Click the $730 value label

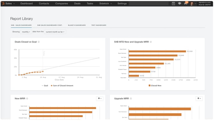tap(153, 72)
